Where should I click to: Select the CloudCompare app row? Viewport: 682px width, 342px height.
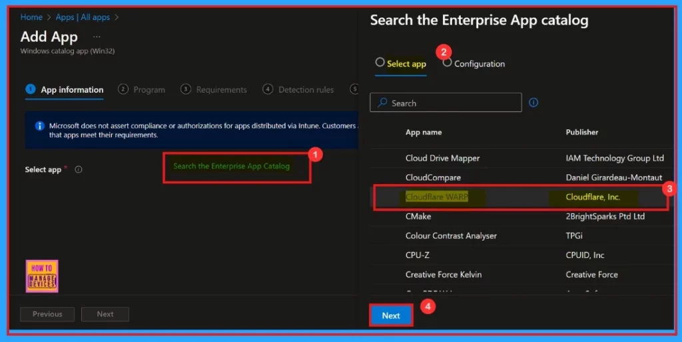click(x=522, y=177)
